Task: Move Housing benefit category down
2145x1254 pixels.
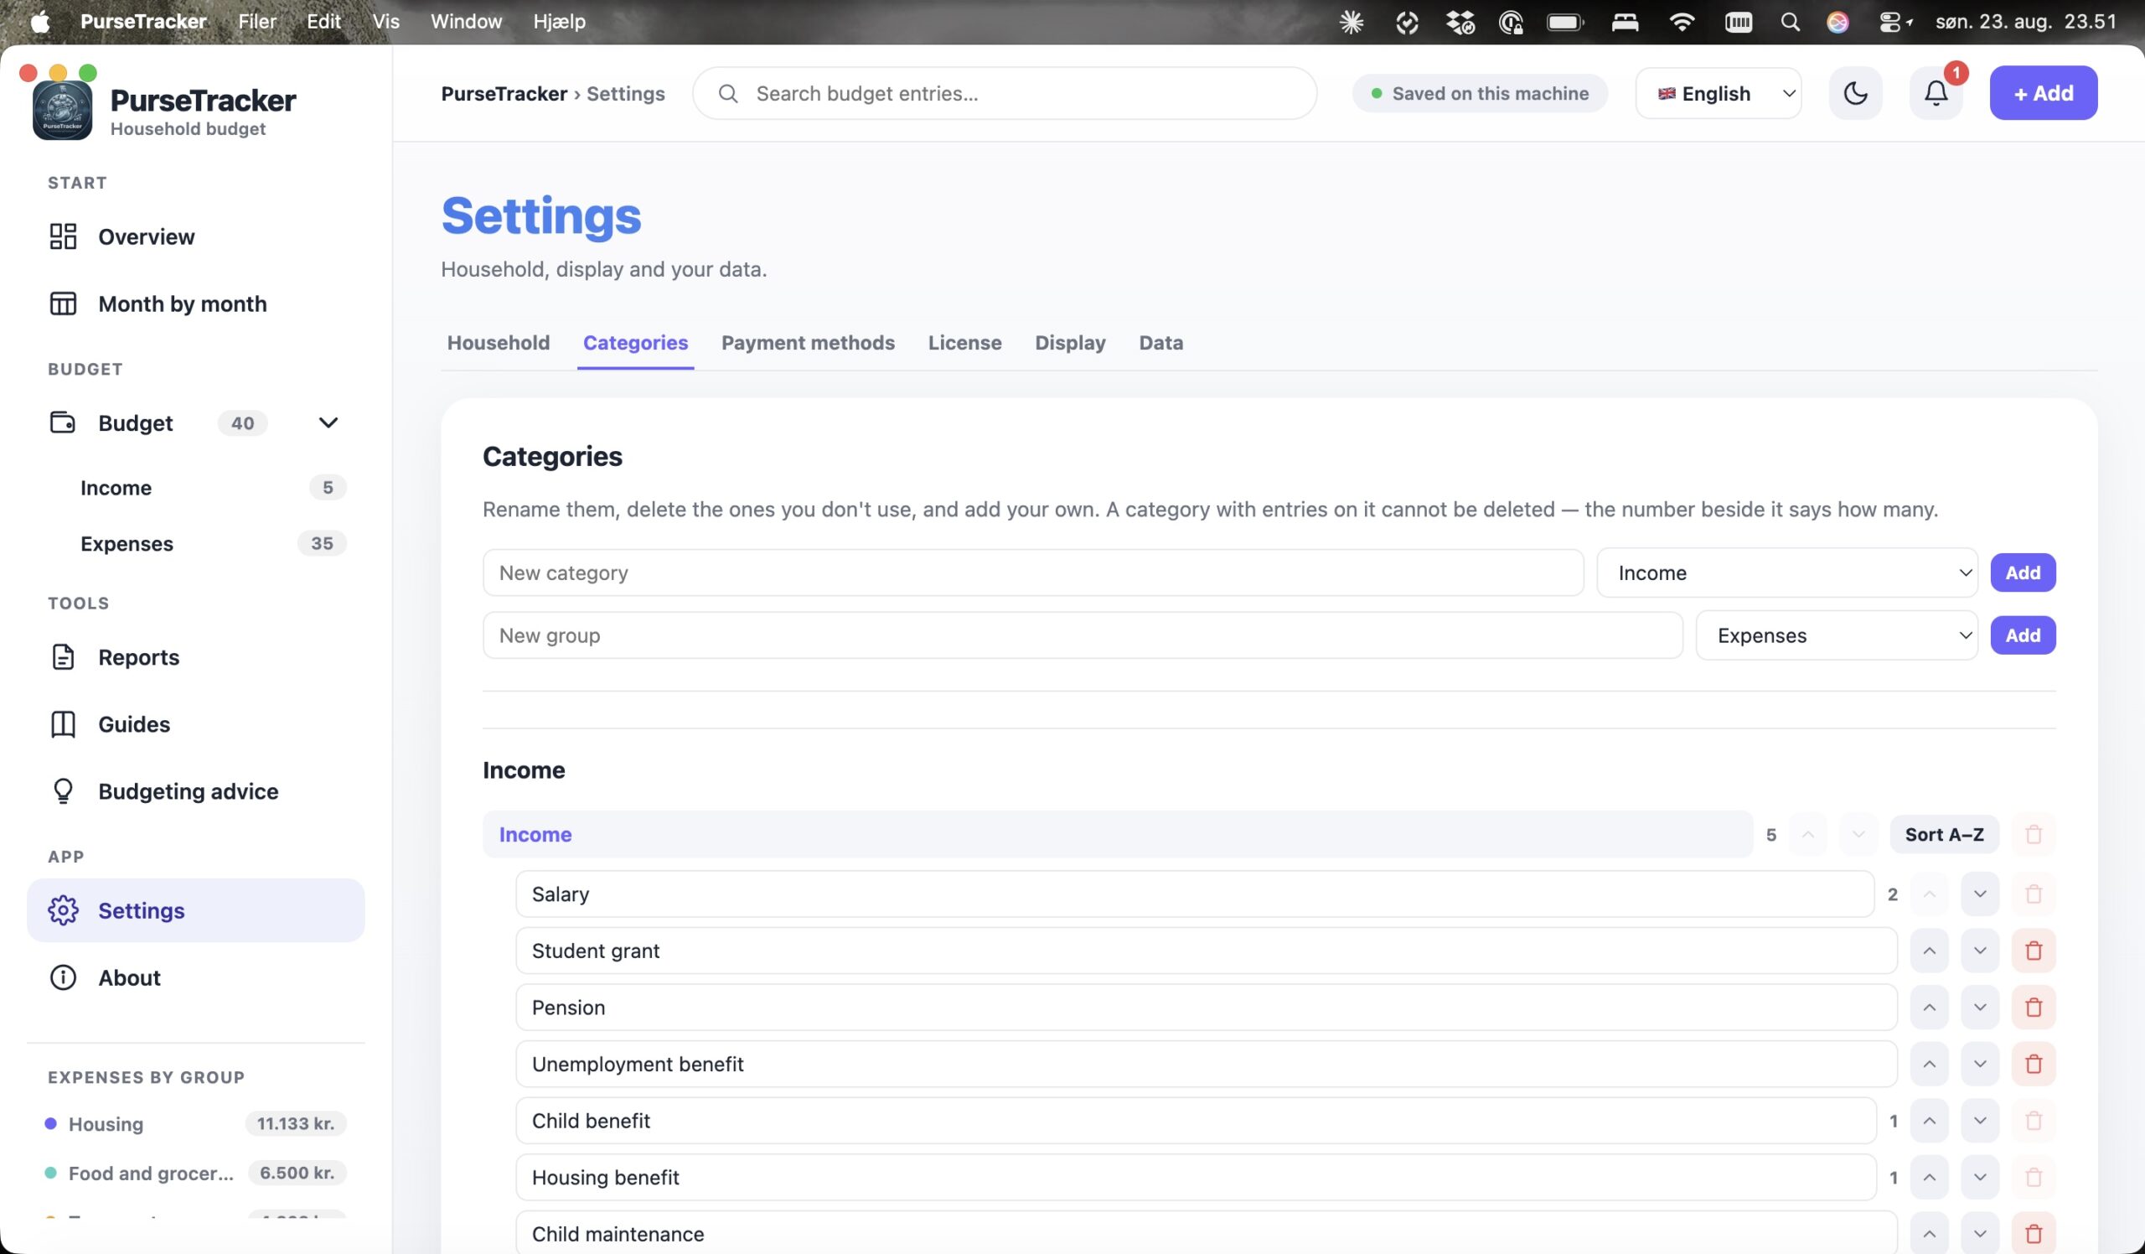Action: tap(1979, 1178)
